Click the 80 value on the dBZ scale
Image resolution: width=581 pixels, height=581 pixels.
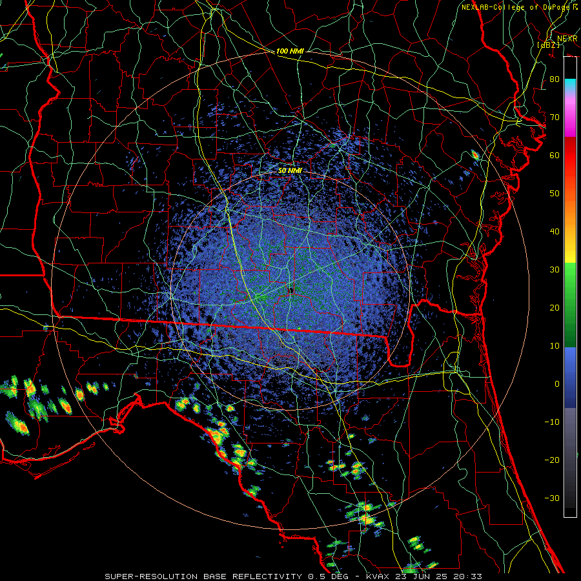click(555, 79)
